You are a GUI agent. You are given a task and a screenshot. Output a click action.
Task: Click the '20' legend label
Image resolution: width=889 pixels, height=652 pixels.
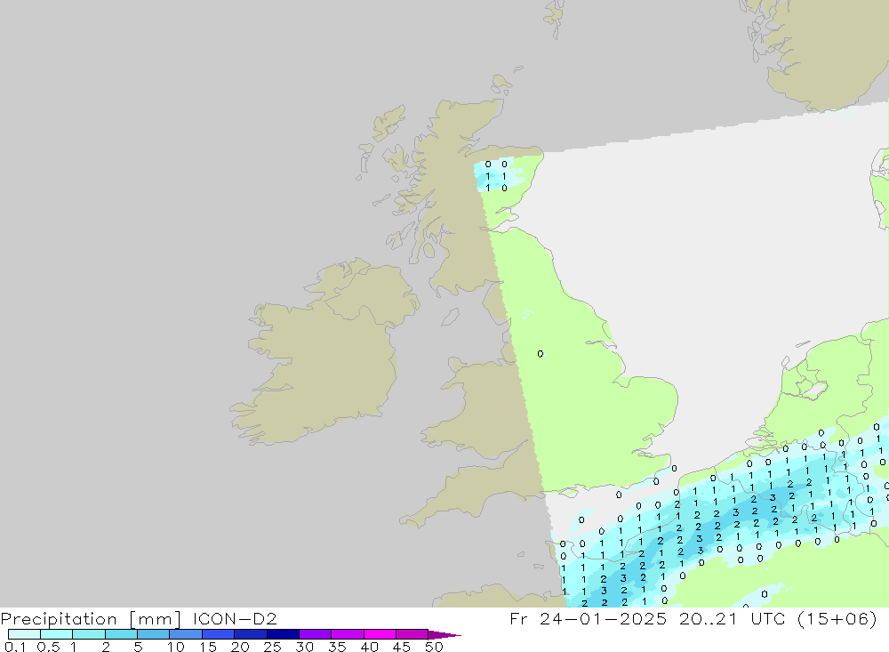240,647
